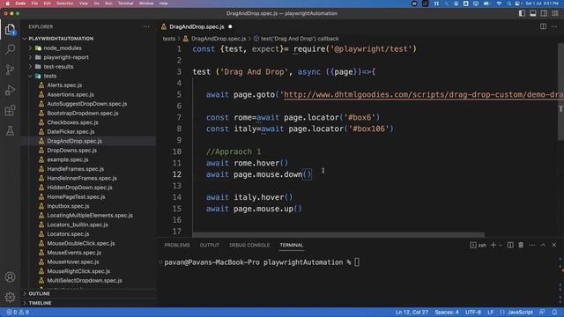This screenshot has height=317, width=564.
Task: Switch to the PROBLEMS tab
Action: 177,245
